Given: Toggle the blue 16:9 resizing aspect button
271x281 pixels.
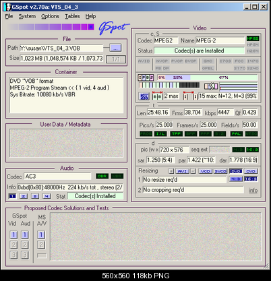Looking at the screenshot, I should point(251,179).
